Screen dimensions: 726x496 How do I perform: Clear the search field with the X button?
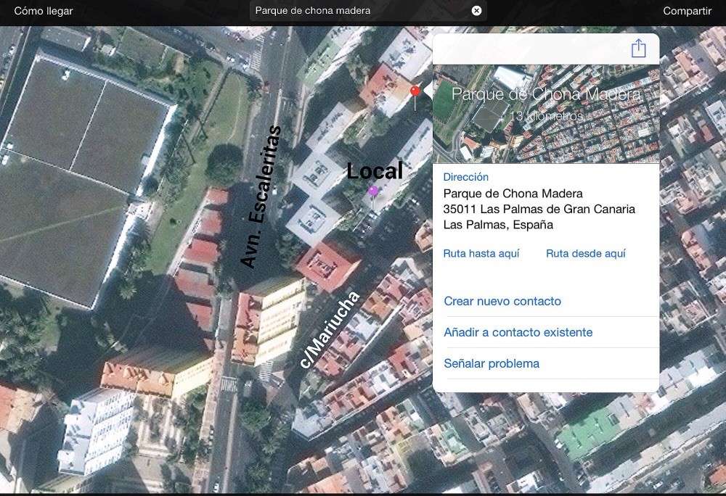click(476, 11)
